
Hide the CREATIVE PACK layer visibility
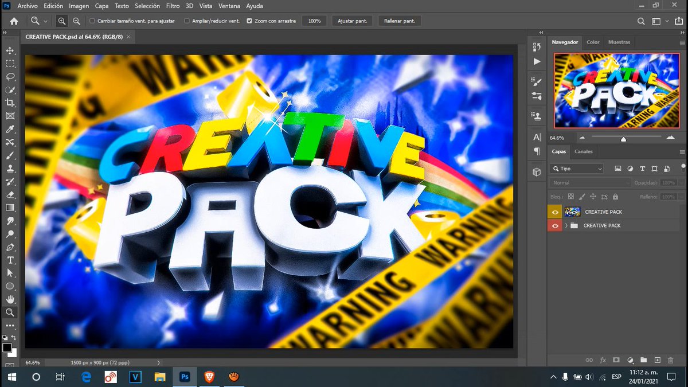pyautogui.click(x=554, y=212)
